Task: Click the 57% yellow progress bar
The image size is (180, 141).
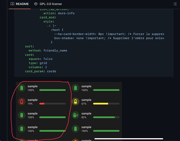Action: click(106, 104)
